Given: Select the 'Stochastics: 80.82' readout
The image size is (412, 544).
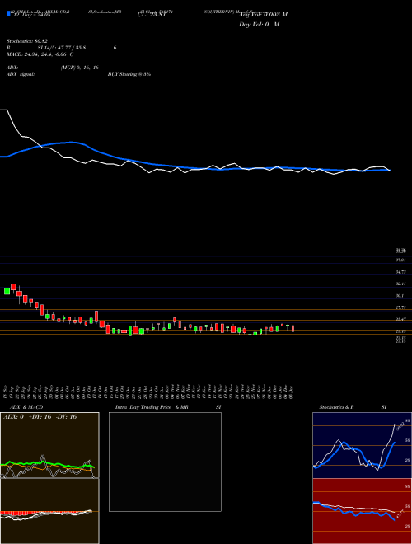Looking at the screenshot, I should coord(27,41).
